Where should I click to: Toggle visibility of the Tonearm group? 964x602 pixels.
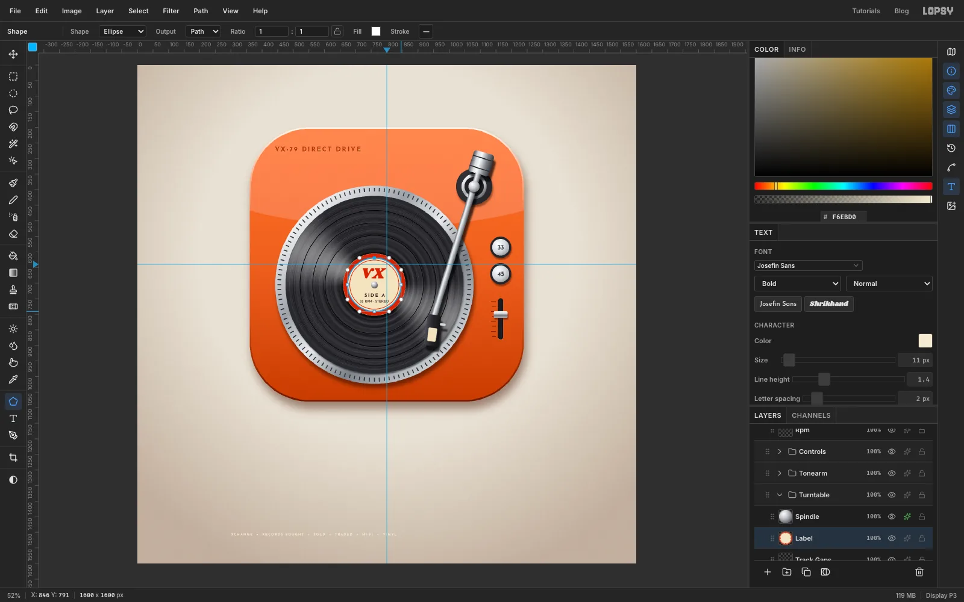tap(892, 473)
